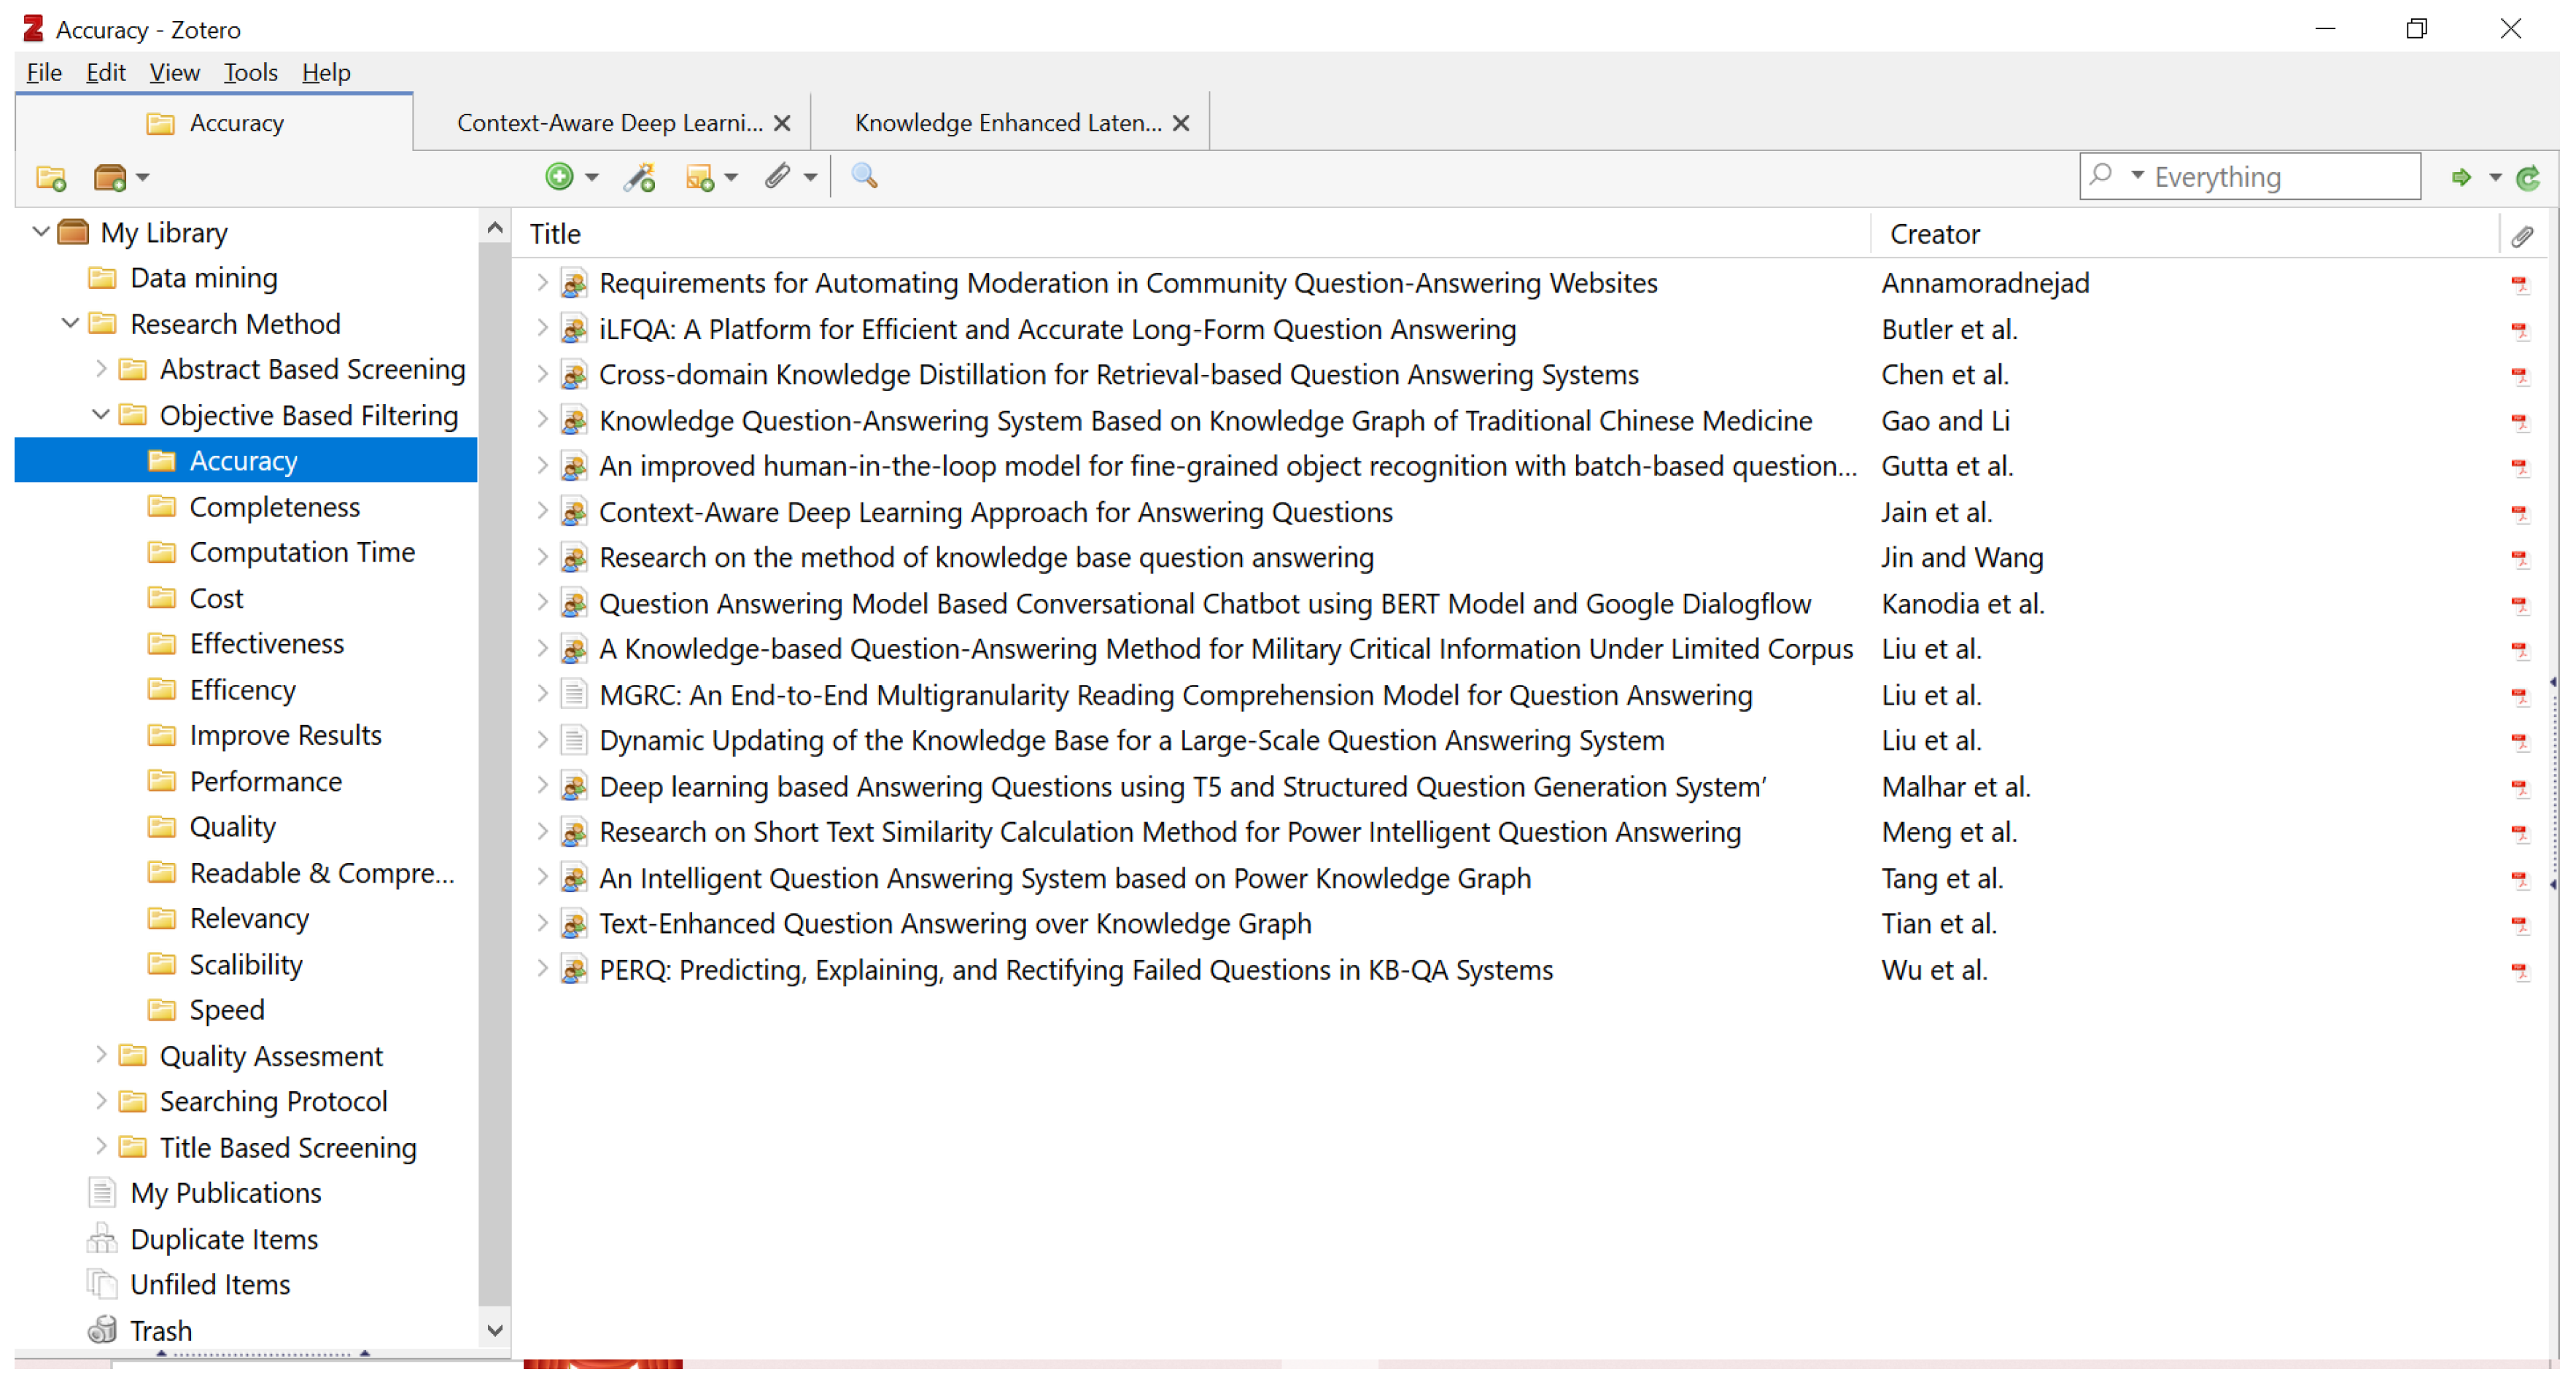
Task: Expand the iLFQA item row
Action: 542,329
